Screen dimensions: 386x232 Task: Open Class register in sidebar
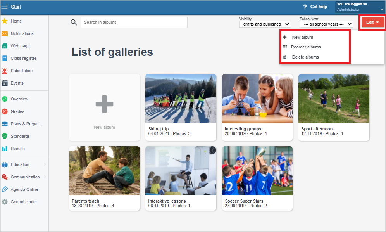point(23,58)
